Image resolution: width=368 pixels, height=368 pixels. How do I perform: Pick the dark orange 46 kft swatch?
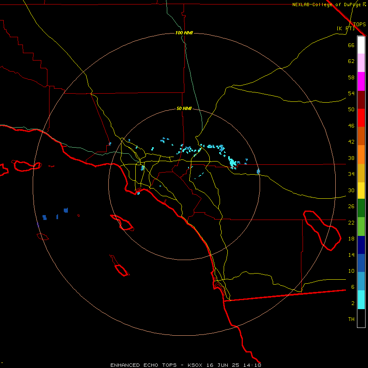[361, 136]
